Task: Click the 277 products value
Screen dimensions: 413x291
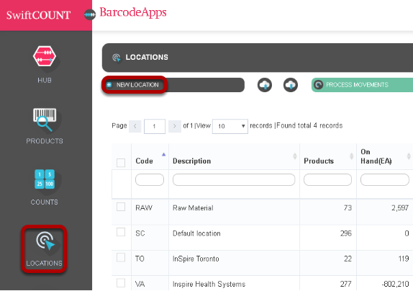Action: coord(346,284)
